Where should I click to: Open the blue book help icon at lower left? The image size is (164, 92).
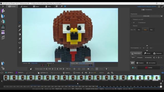(x=3, y=63)
